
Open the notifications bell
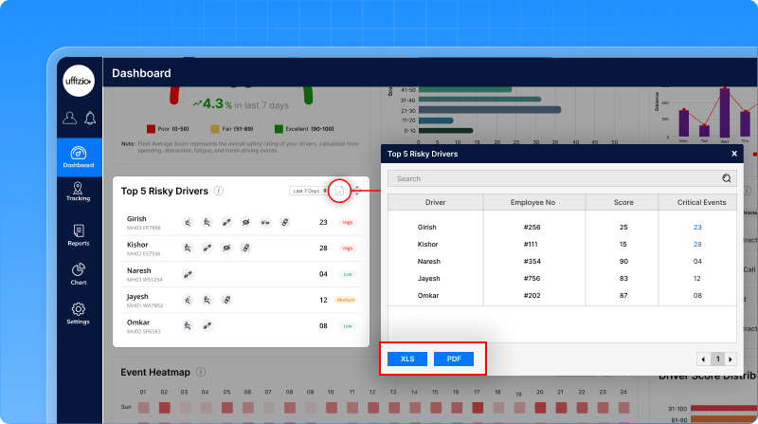(x=90, y=118)
